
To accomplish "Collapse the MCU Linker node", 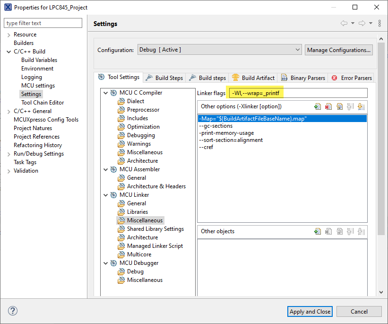I will click(x=105, y=195).
